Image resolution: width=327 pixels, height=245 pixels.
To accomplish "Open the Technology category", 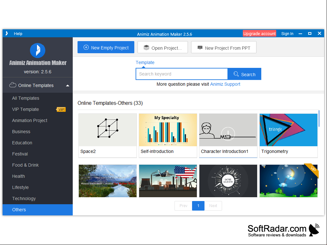I will click(x=38, y=198).
